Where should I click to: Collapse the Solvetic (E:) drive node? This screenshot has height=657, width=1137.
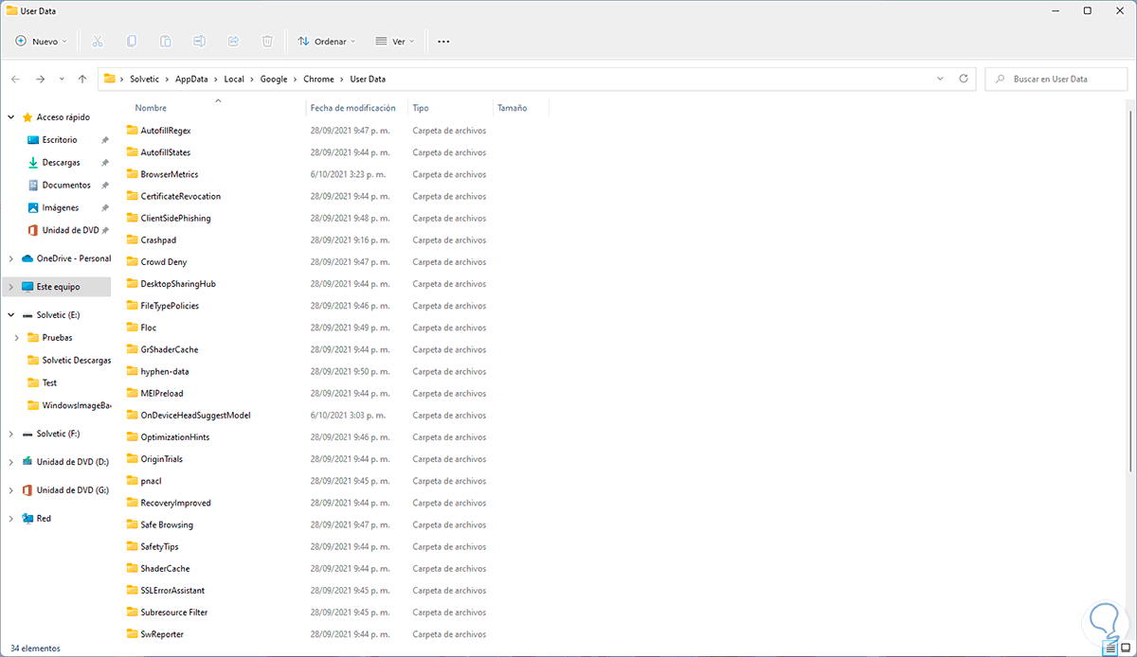[11, 314]
